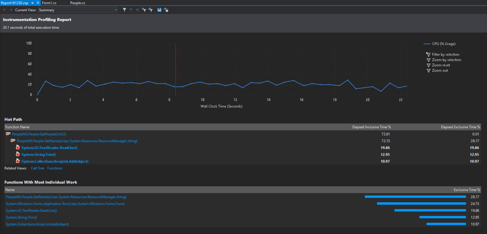Viewport: 487px width, 234px height.
Task: Select the Report161230.vsp tab
Action: point(15,3)
